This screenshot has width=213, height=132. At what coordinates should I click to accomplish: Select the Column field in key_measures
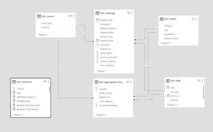coord(20,89)
